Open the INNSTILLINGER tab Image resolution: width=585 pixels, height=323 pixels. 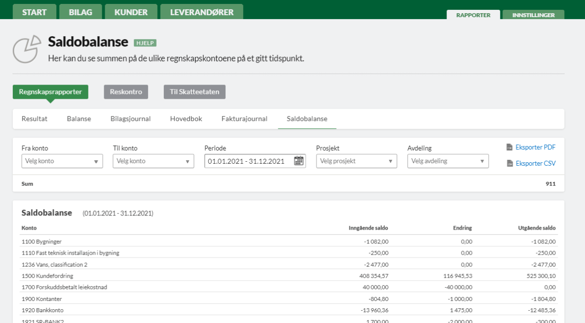tap(534, 15)
